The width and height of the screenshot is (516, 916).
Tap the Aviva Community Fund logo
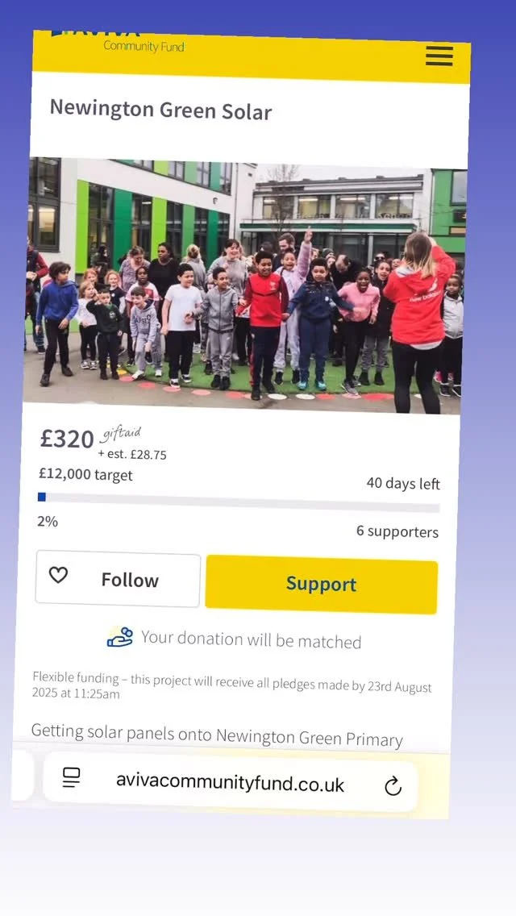pos(118,42)
